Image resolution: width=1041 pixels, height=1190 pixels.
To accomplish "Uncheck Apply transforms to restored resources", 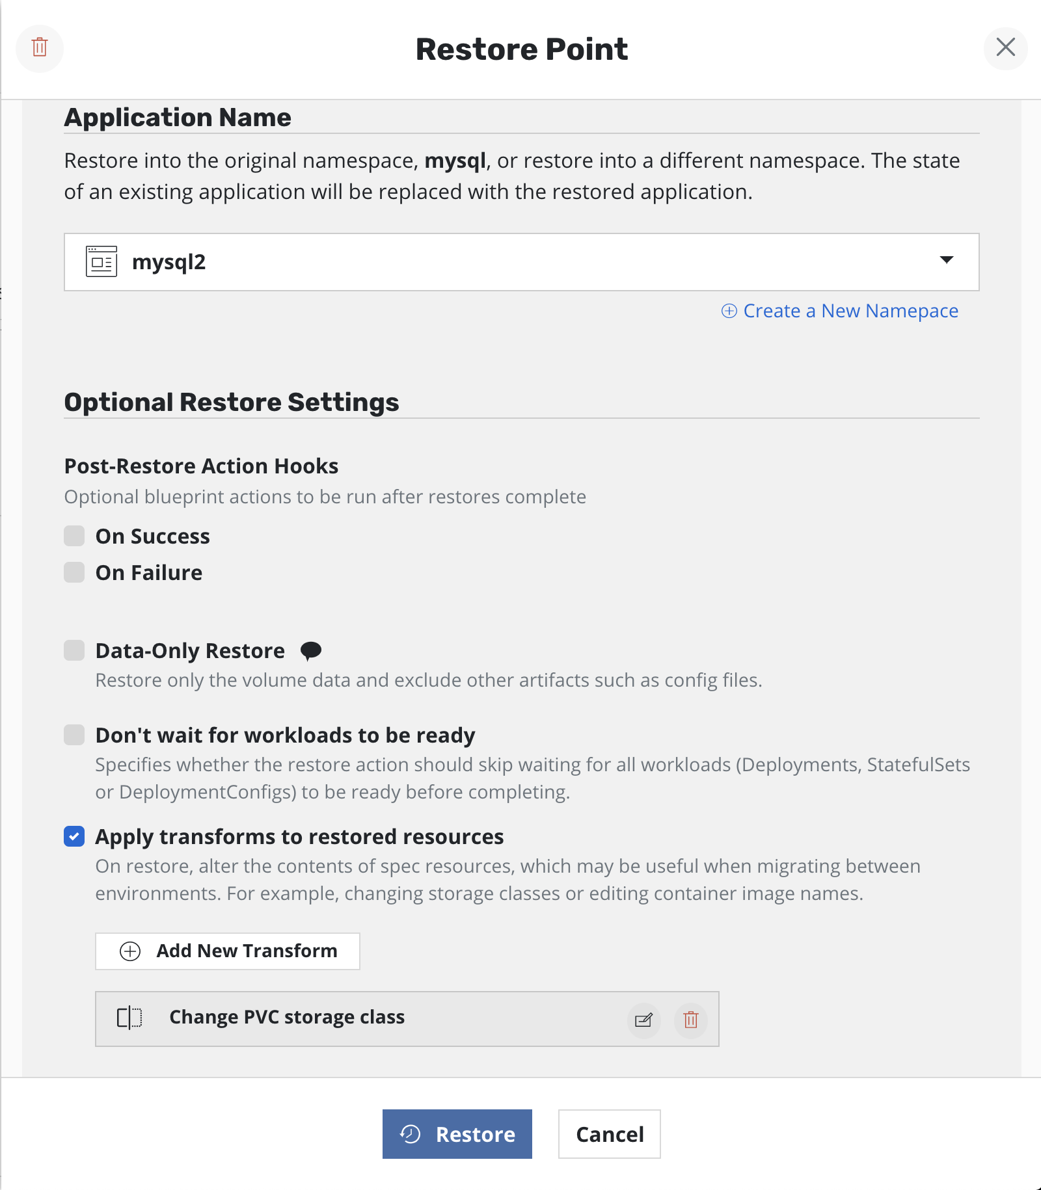I will click(x=74, y=837).
